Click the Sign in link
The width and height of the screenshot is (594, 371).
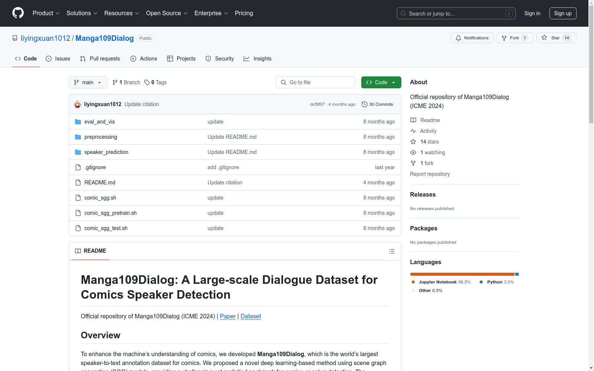(532, 13)
